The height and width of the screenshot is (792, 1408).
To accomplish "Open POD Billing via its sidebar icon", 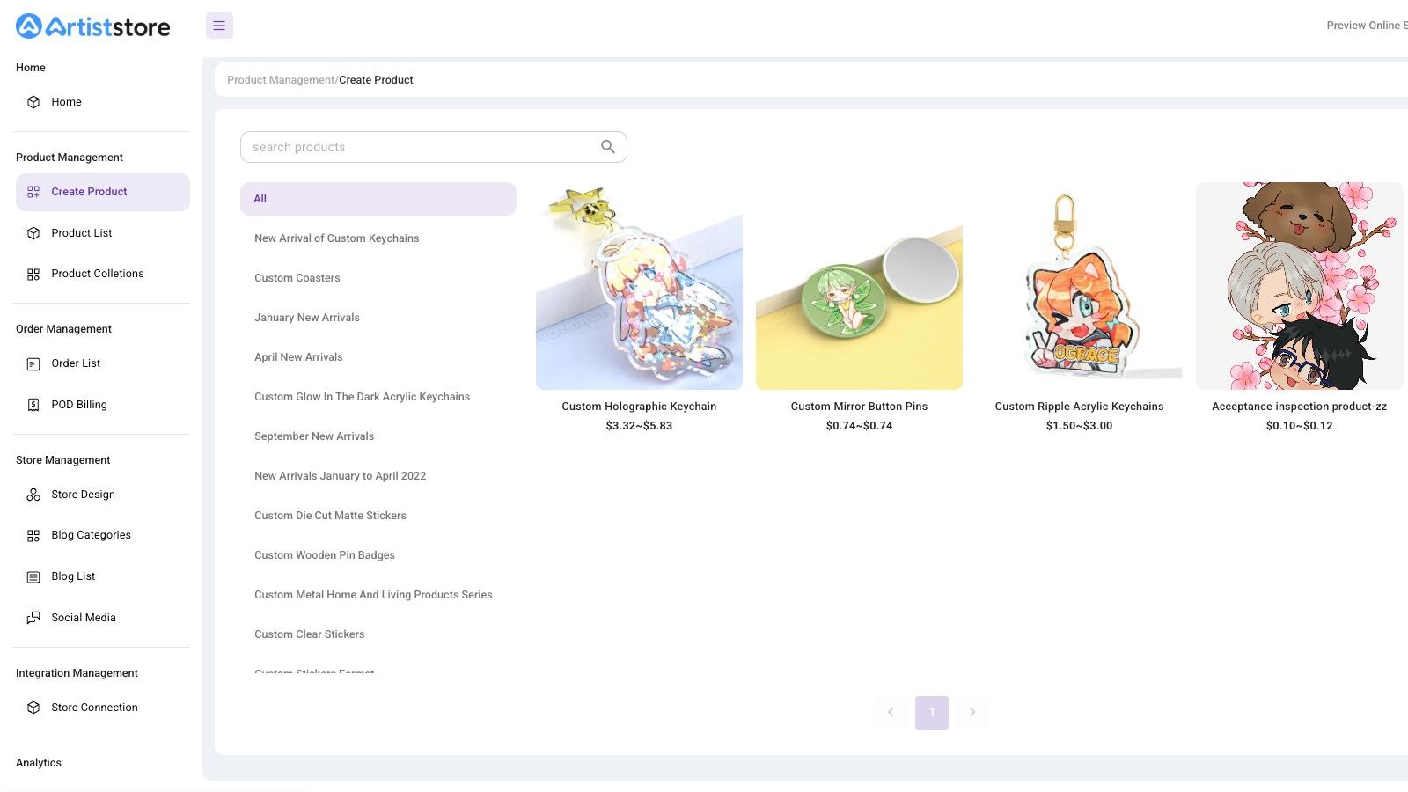I will (x=33, y=404).
